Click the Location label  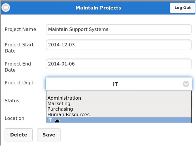[x=14, y=118]
